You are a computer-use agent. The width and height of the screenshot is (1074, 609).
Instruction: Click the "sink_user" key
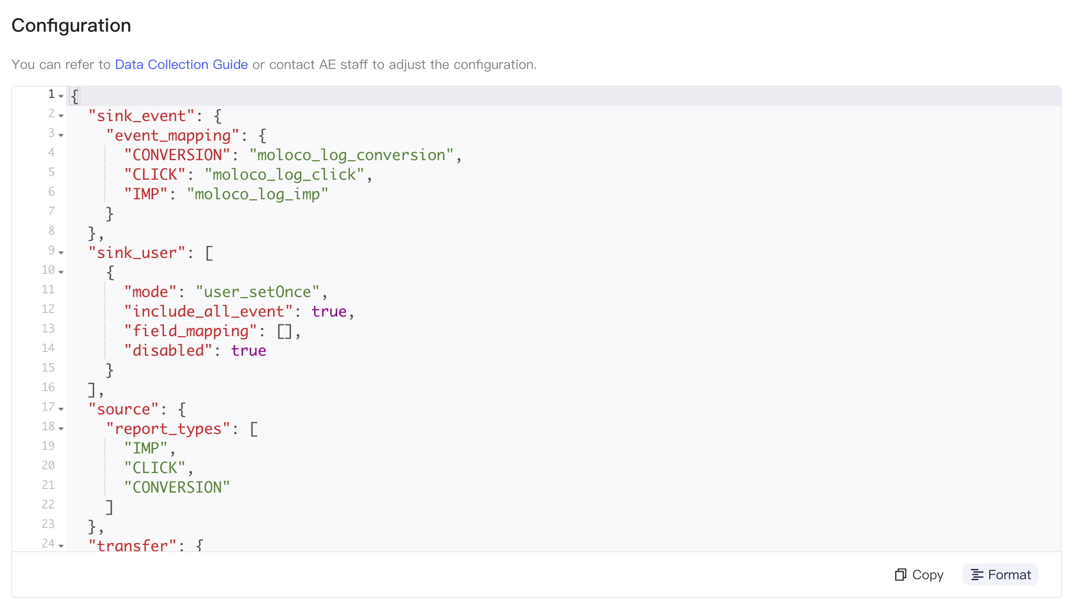[137, 253]
